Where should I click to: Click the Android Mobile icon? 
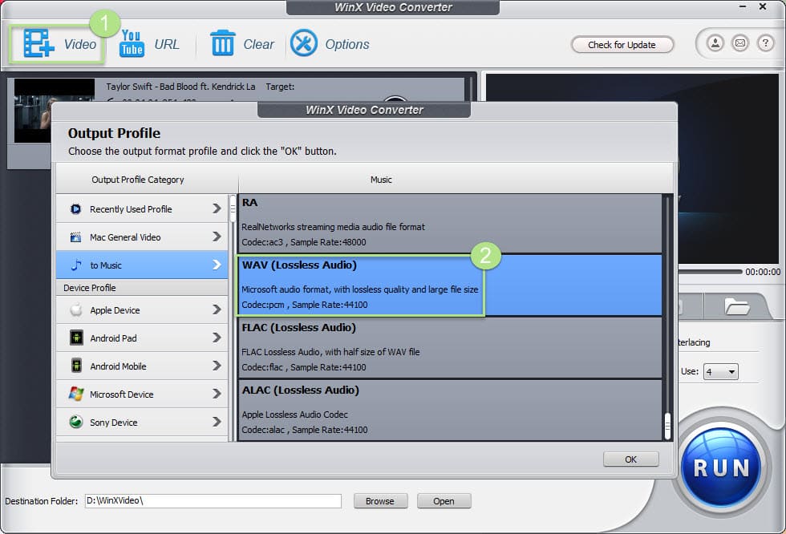(76, 366)
